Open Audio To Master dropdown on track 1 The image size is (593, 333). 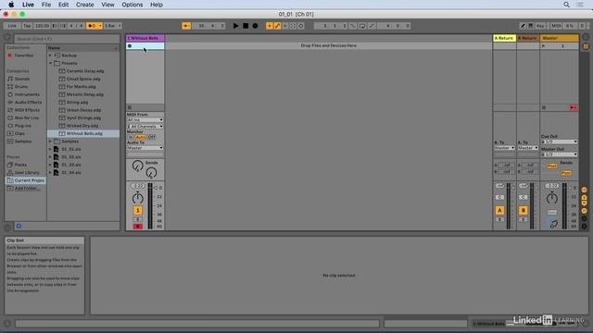tap(145, 148)
